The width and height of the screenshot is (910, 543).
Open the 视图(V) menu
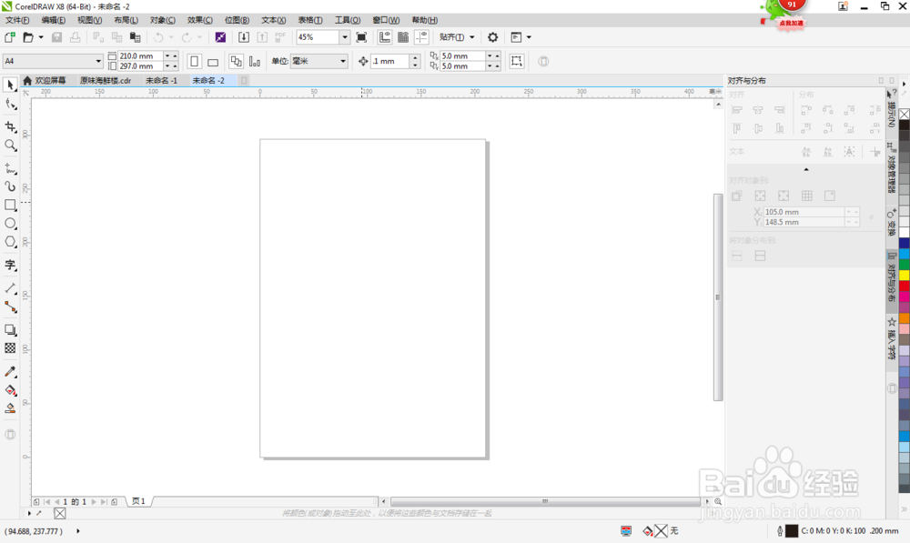(89, 20)
